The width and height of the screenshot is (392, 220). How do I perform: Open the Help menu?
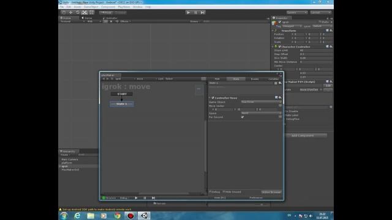click(148, 7)
